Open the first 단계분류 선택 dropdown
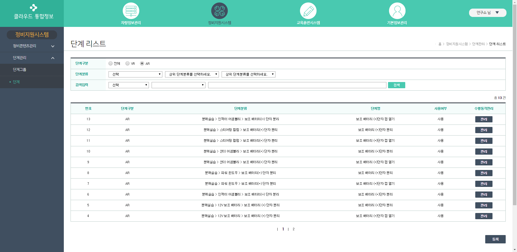517x252 pixels. pos(135,74)
